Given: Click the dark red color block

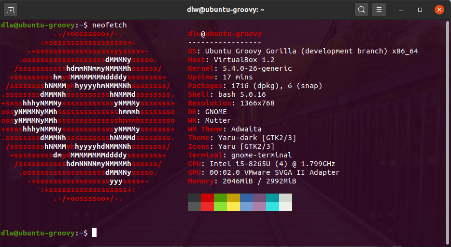Looking at the screenshot, I should coord(207,198).
